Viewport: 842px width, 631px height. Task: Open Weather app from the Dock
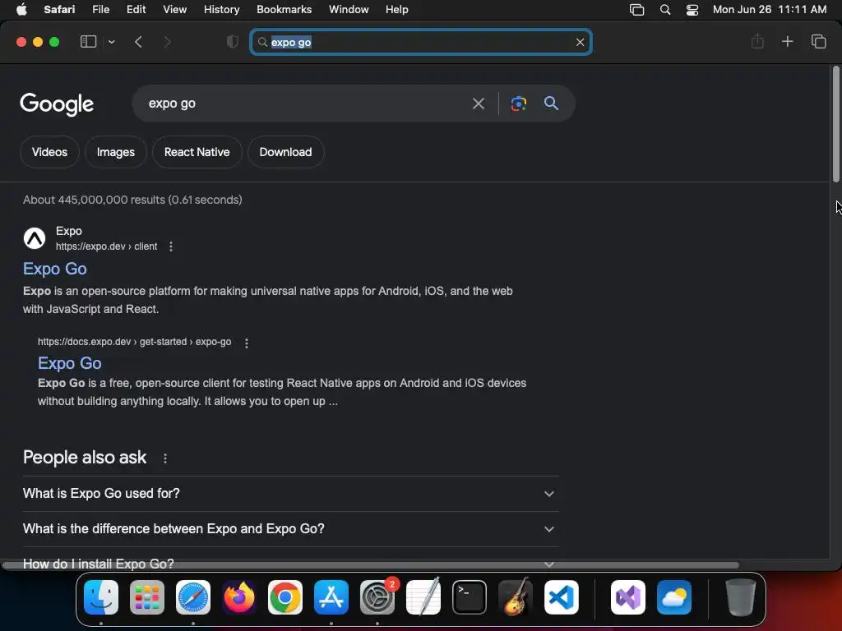click(674, 597)
